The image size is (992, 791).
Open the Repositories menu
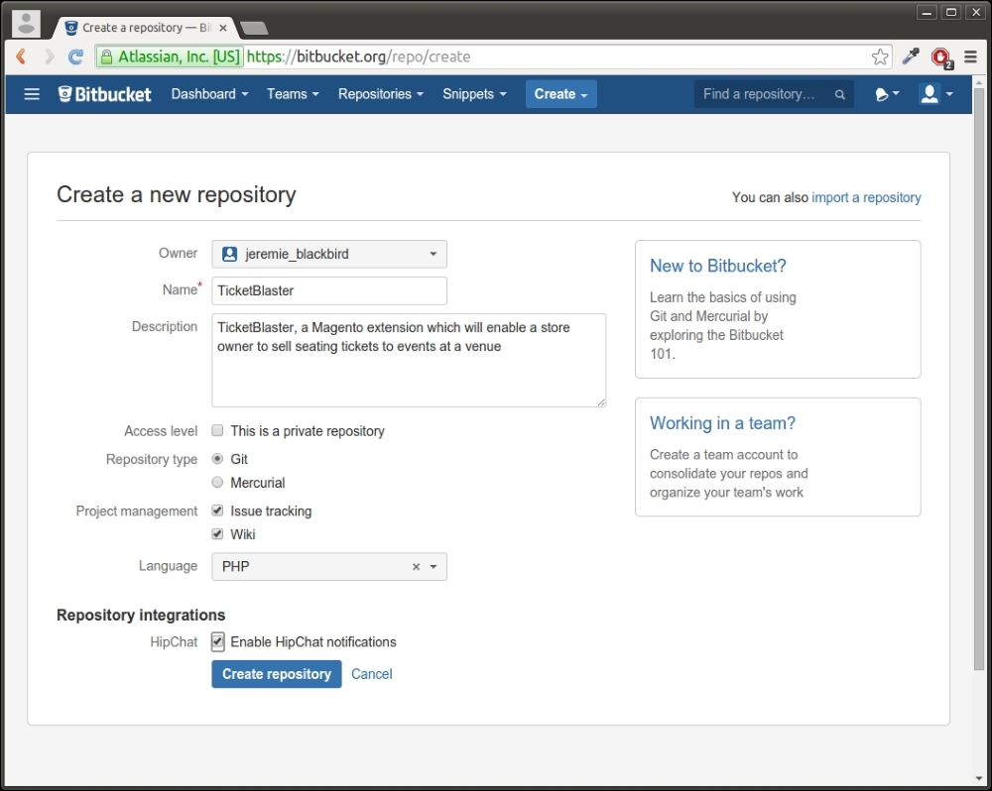coord(380,94)
